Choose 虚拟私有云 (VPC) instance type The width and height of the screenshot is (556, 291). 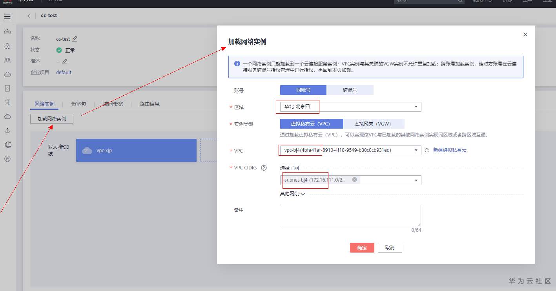point(312,124)
